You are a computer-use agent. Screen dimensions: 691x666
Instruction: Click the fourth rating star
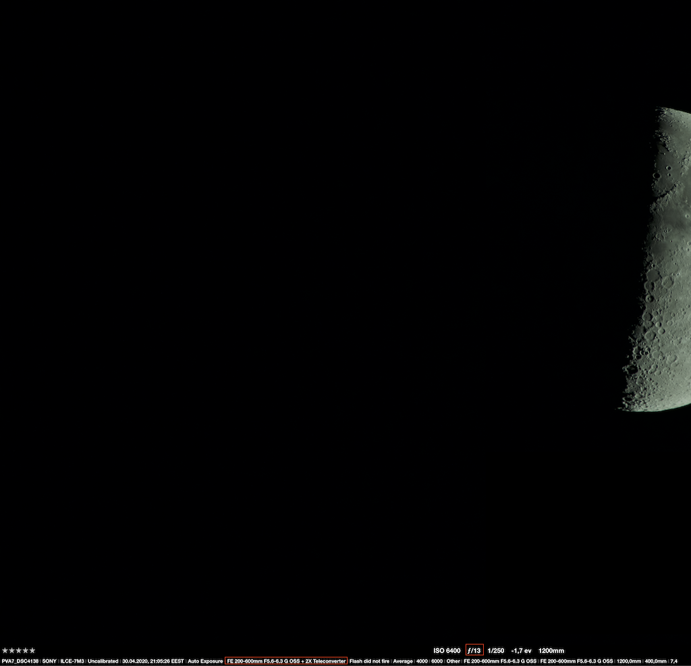(x=26, y=650)
